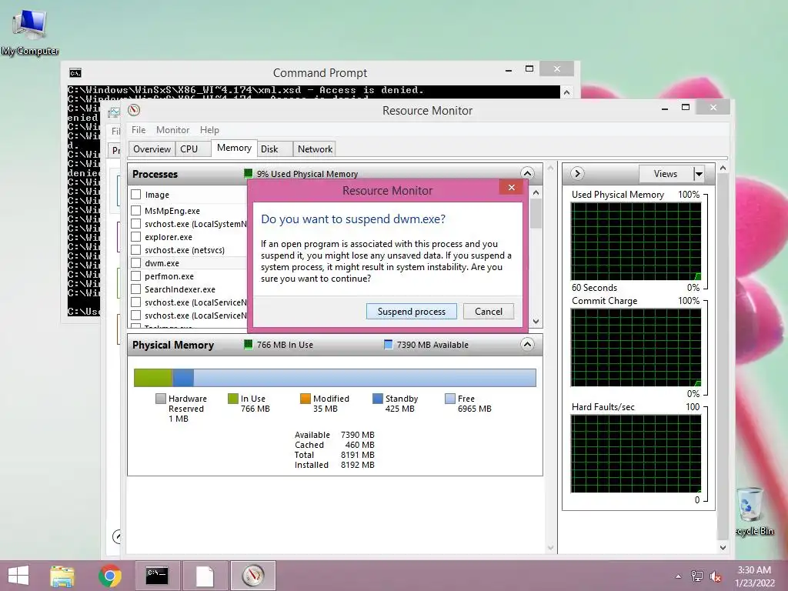Select My Computer desktop icon
The image size is (788, 591).
click(x=30, y=32)
